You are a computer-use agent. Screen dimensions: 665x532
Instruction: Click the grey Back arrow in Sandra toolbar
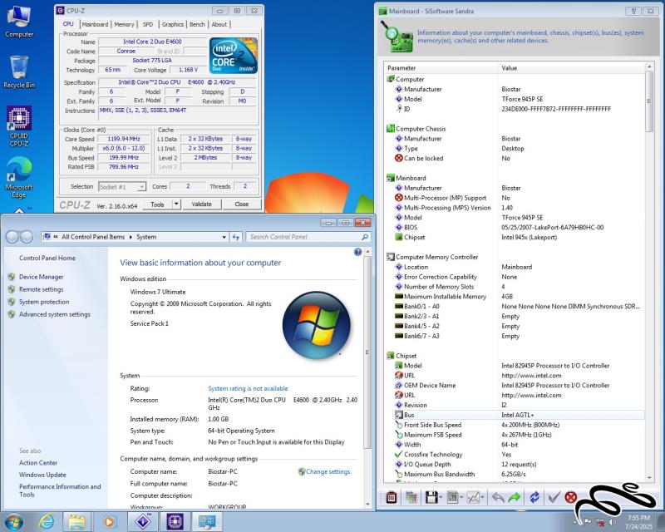(498, 497)
